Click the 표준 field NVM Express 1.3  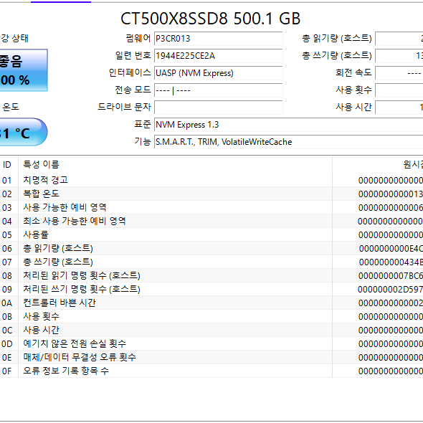(288, 125)
